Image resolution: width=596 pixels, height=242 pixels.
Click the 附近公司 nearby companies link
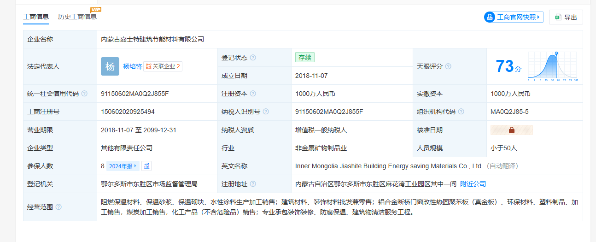click(x=473, y=184)
